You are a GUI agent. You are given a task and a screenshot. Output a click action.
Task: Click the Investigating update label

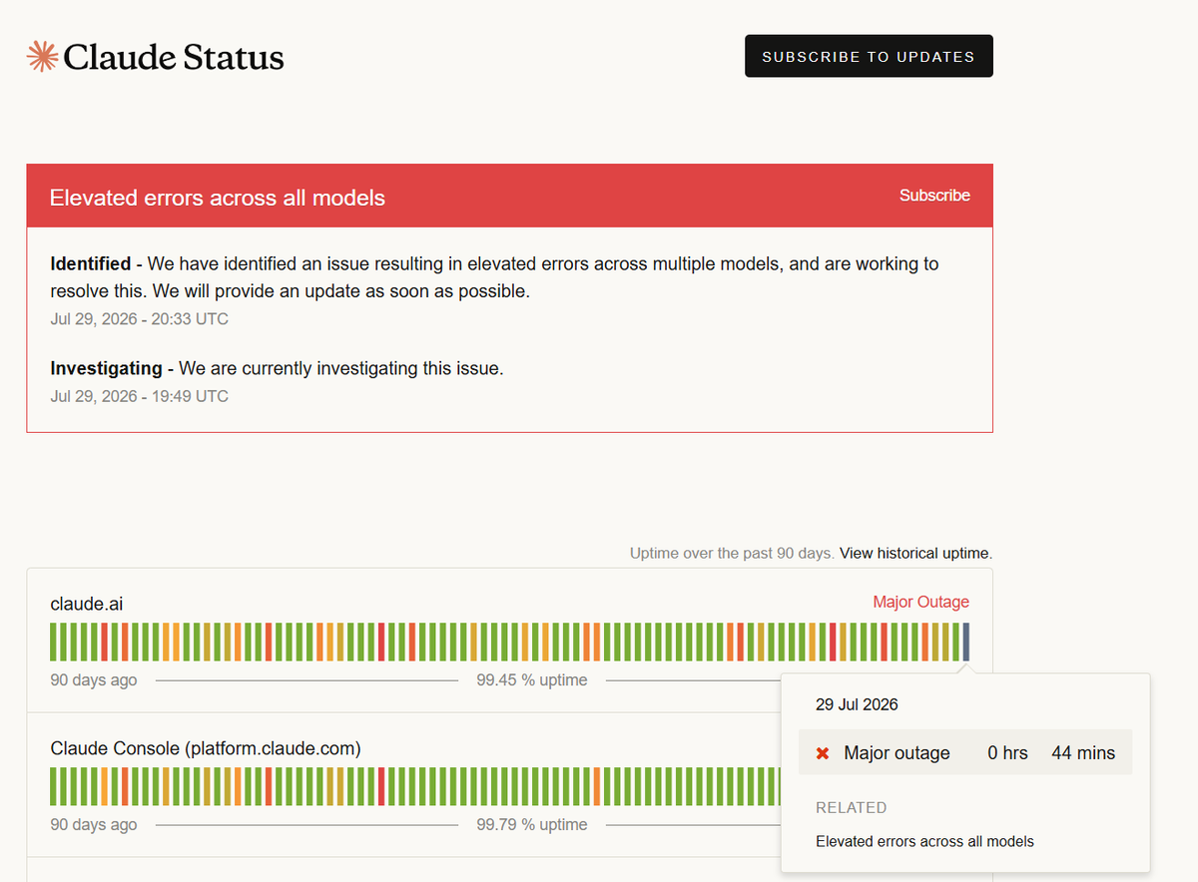tap(107, 368)
